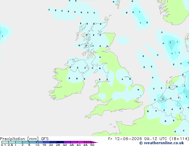
Task: Click the "09..12 UTC" time label
Action: click(156, 139)
